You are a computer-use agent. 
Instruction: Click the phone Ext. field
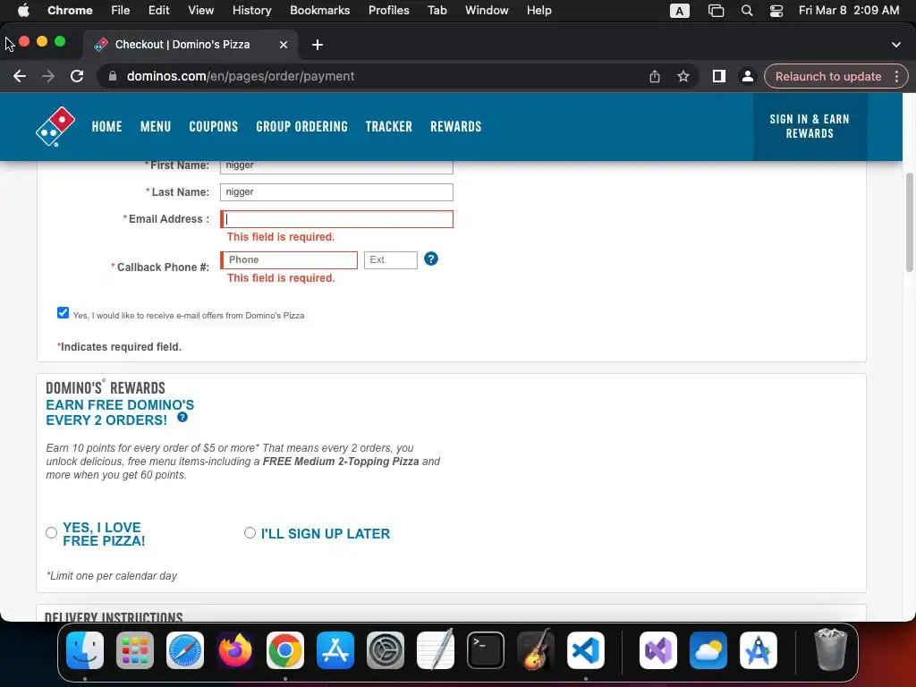coord(391,260)
